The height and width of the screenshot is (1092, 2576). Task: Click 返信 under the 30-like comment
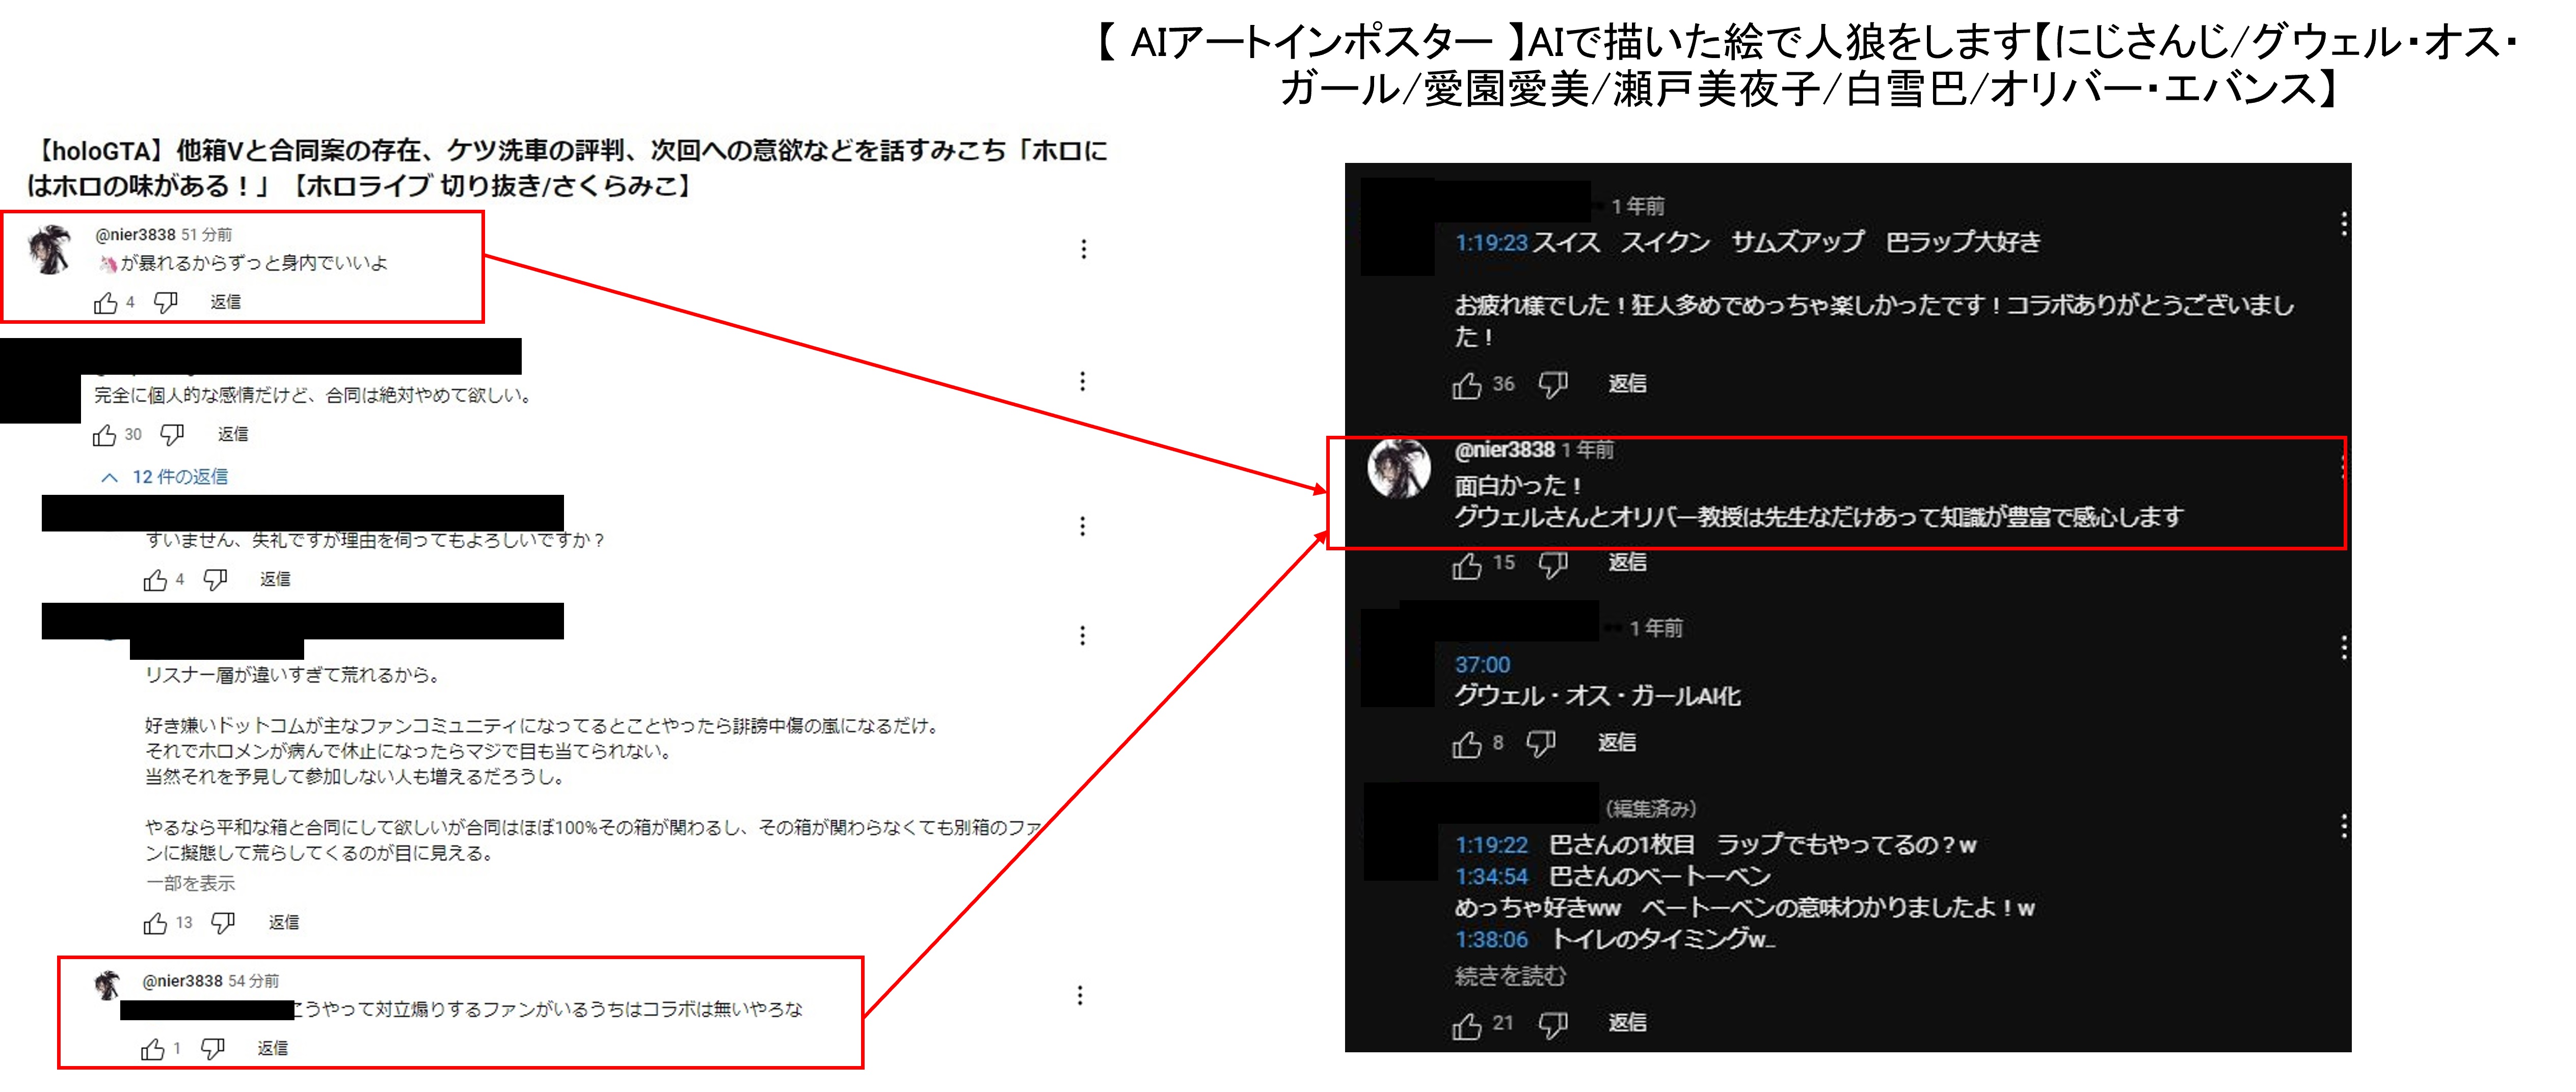233,435
